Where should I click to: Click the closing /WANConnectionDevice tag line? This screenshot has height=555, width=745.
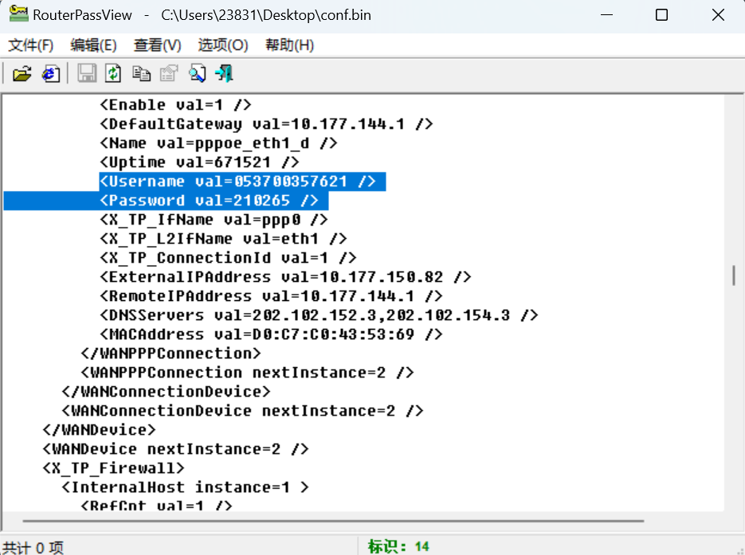tap(167, 392)
